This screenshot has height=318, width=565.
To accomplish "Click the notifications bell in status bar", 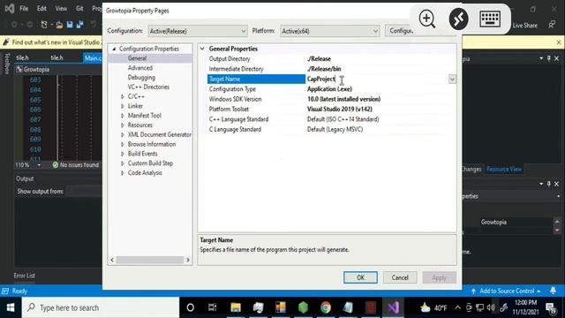I will (x=554, y=291).
